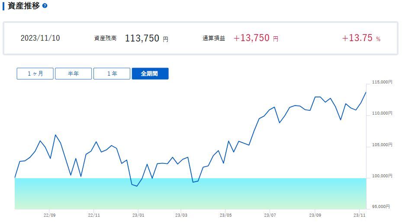Image resolution: width=402 pixels, height=224 pixels.
Task: Click the 23/11 x-axis date label
Action: (x=360, y=214)
